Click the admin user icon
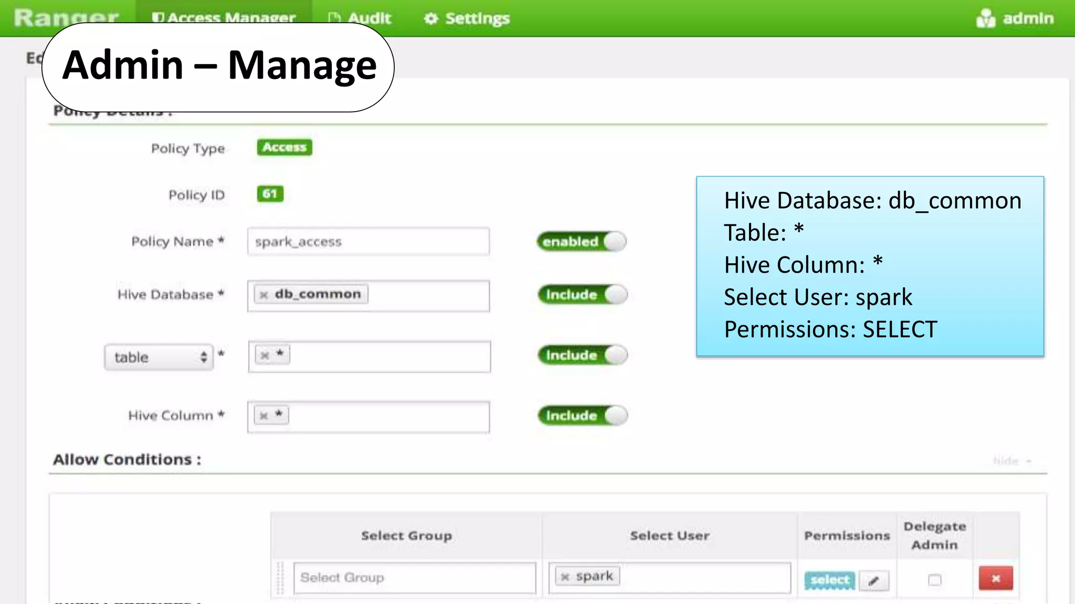The height and width of the screenshot is (604, 1075). point(985,18)
